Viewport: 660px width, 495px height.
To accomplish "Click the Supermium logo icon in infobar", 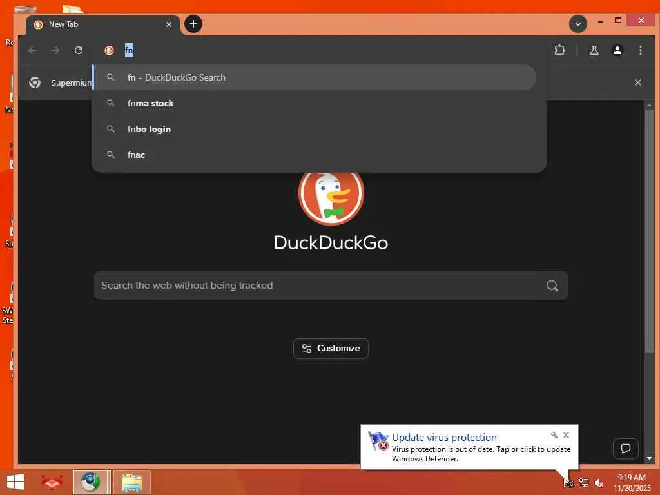I will tap(35, 82).
